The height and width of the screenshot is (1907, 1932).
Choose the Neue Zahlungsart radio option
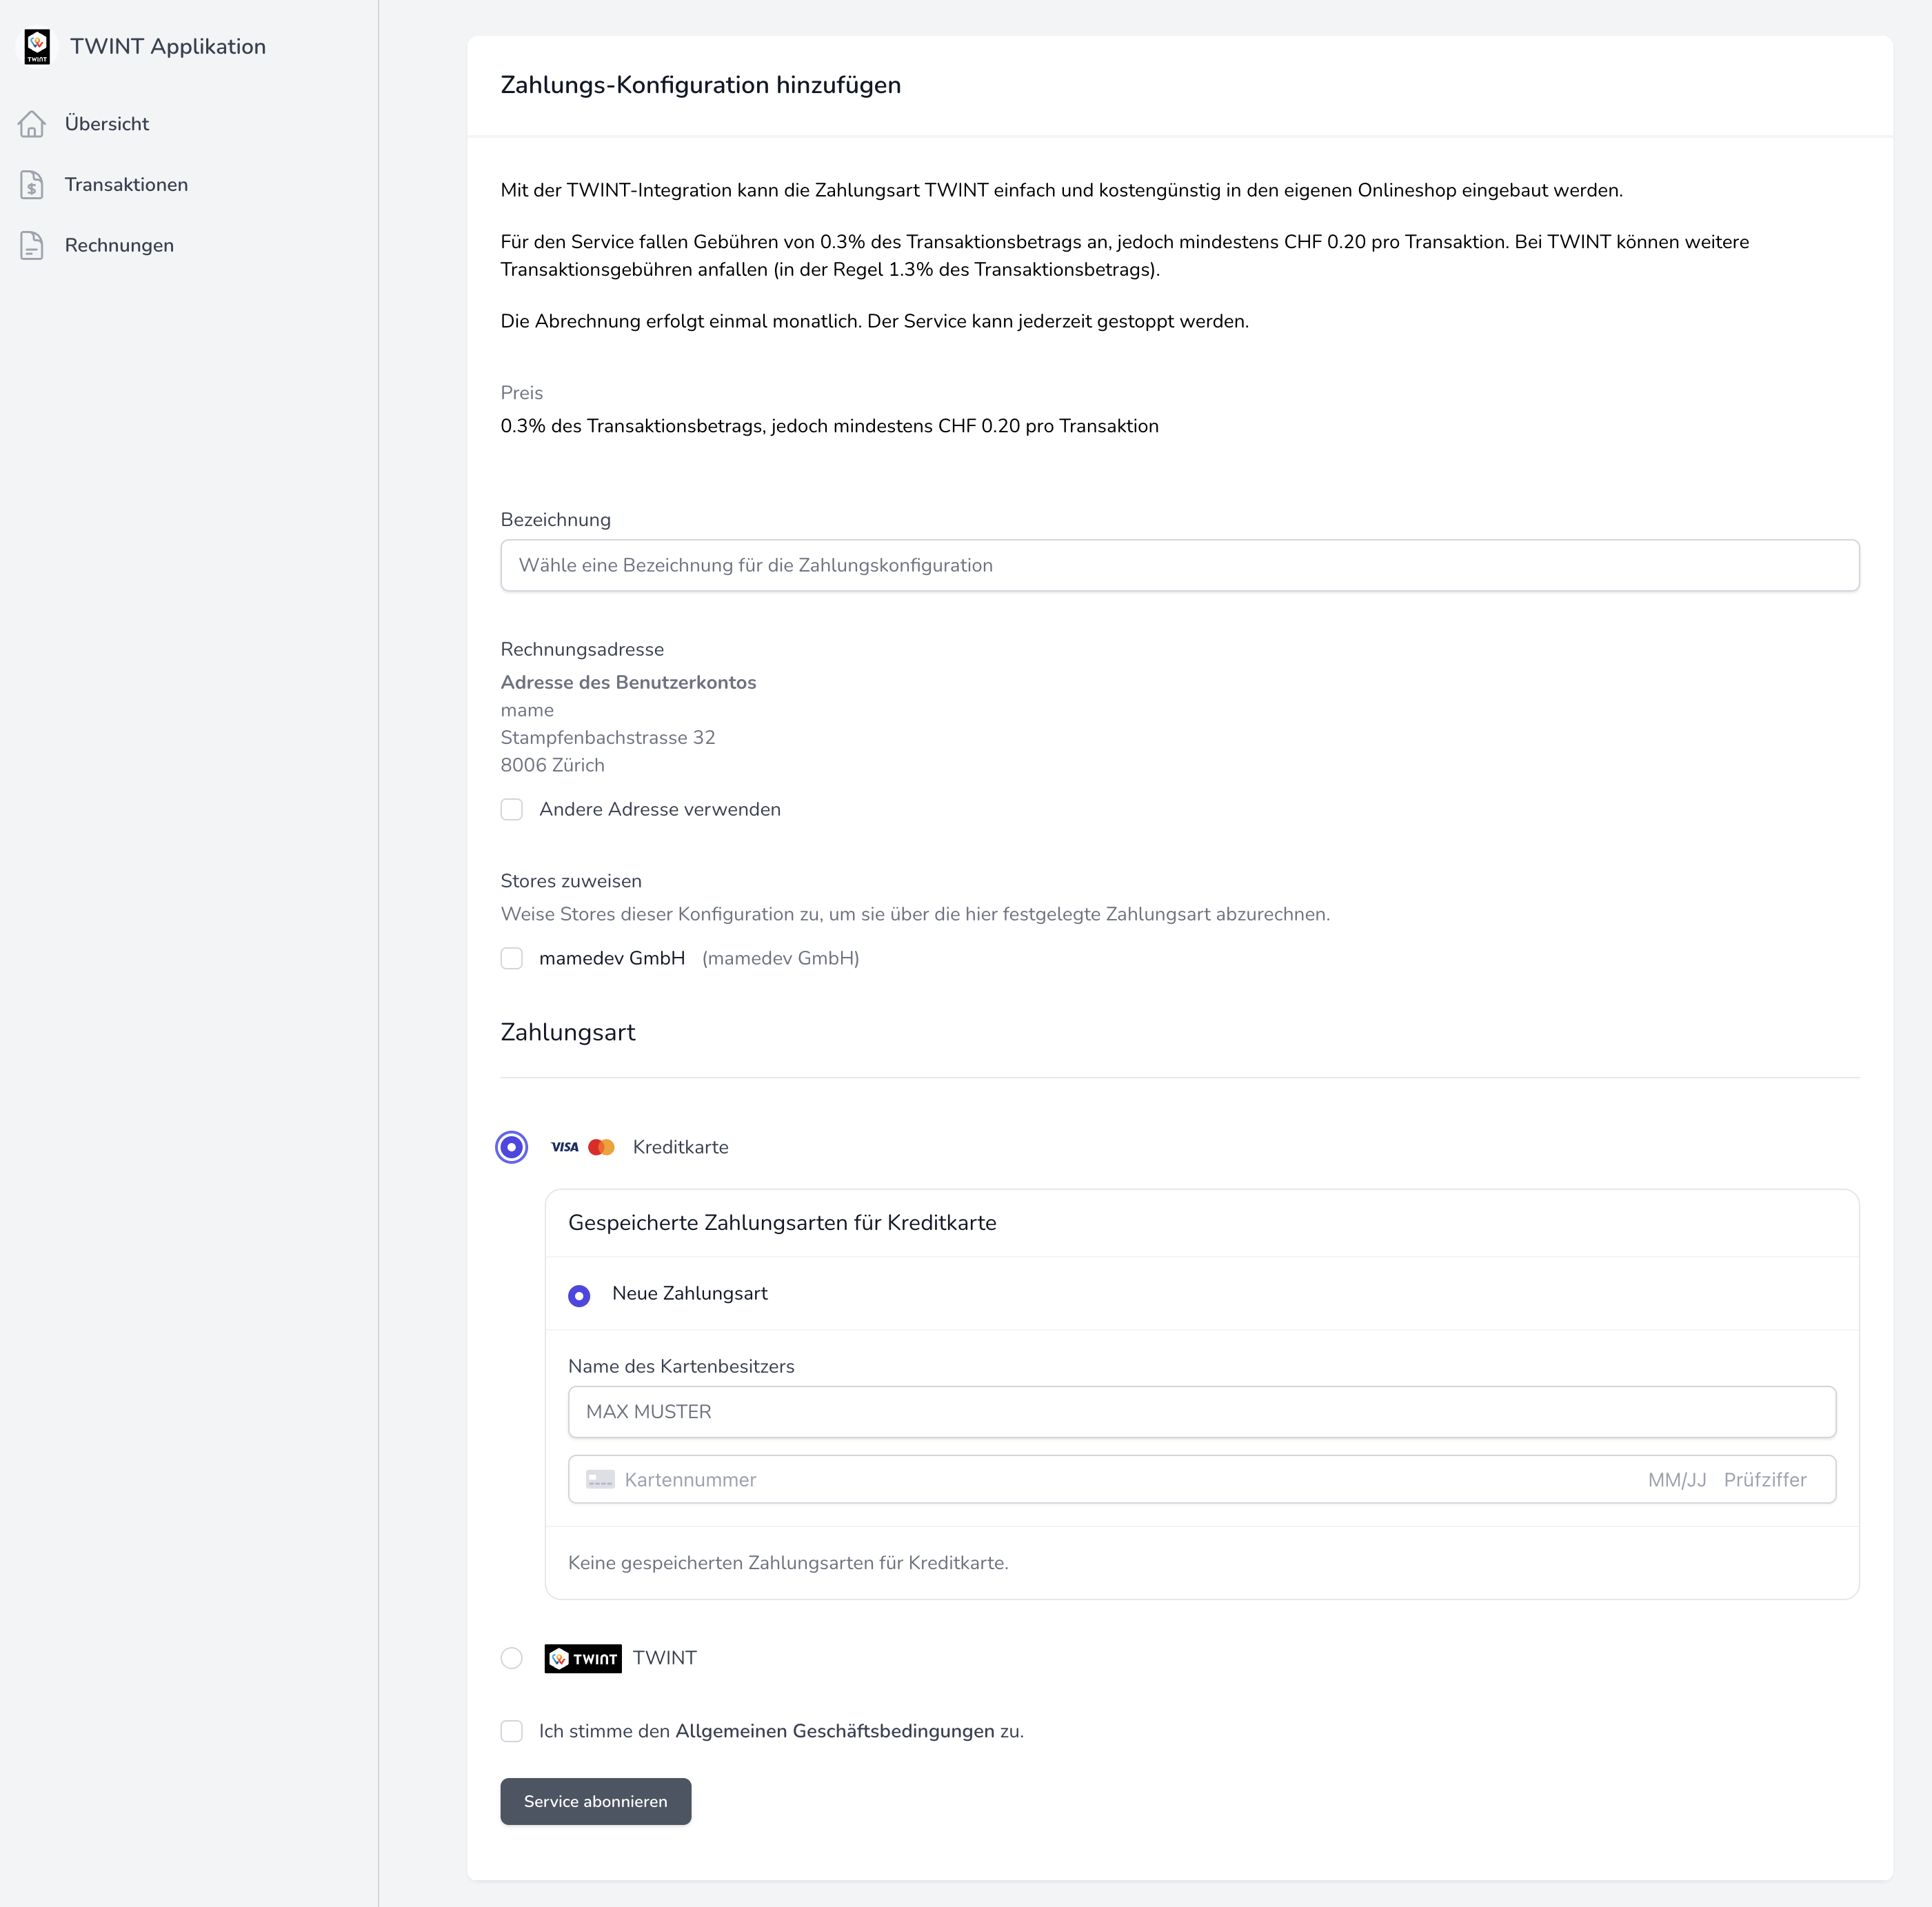[579, 1296]
